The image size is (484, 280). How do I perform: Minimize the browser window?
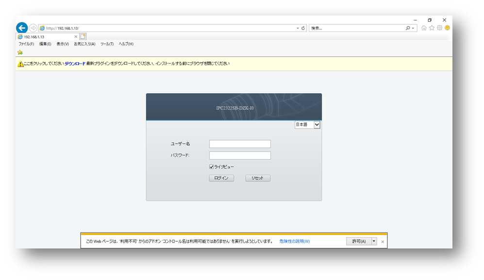pos(415,20)
